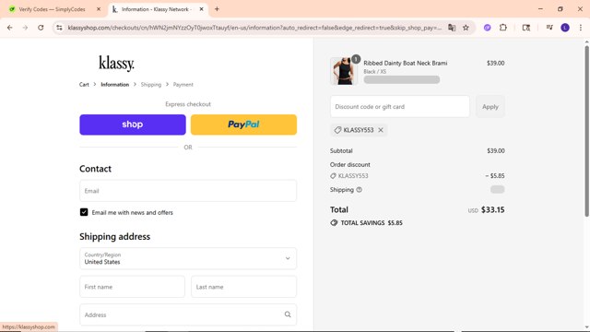Open the purple extension icon

(488, 28)
